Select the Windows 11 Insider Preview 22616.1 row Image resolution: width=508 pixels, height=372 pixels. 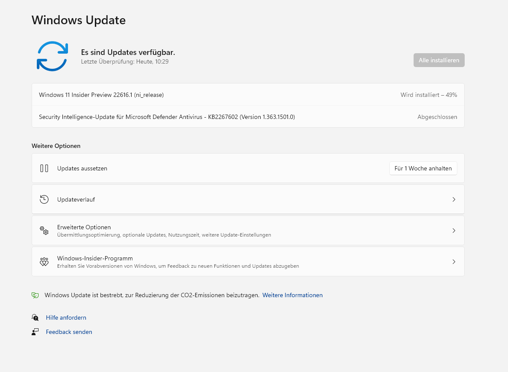[x=101, y=95]
